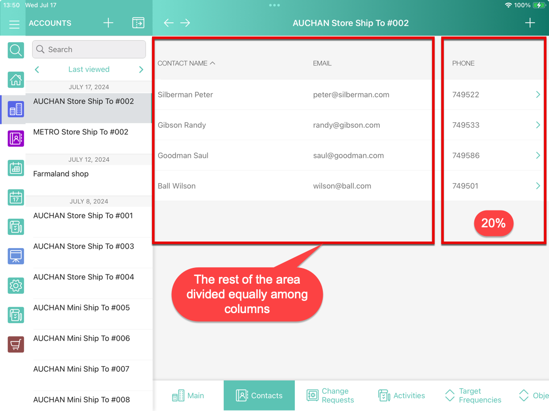This screenshot has width=549, height=411.
Task: Open the Settings gear sidebar icon
Action: click(x=16, y=286)
